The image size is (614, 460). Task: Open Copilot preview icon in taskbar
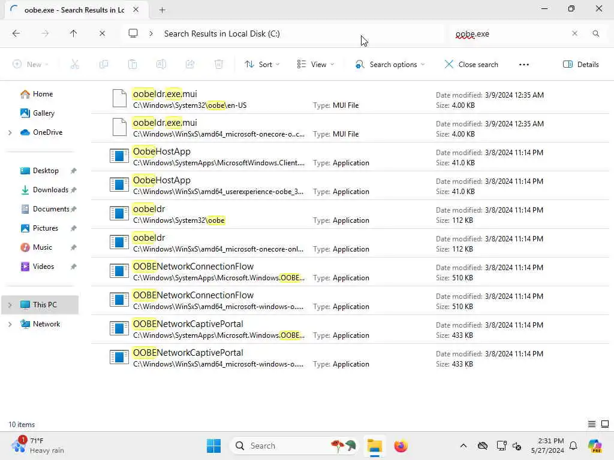pos(595,446)
